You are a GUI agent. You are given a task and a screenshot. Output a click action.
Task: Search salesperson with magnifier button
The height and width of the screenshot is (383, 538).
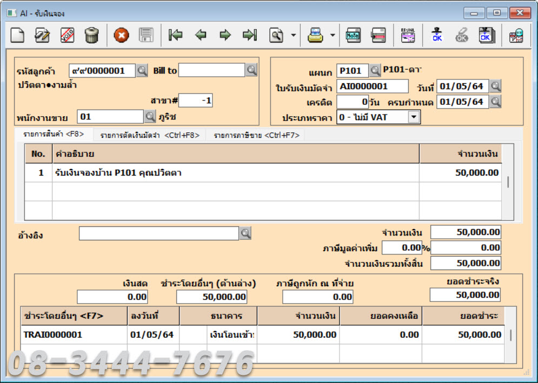pos(150,117)
